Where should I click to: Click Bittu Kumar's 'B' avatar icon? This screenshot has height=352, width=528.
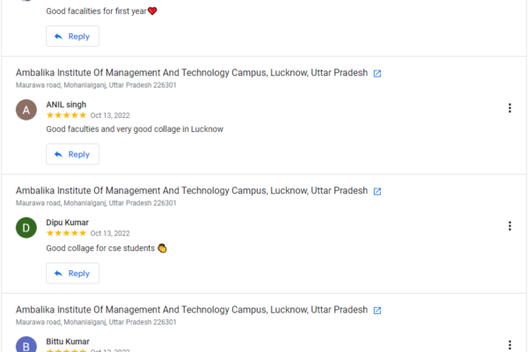[x=27, y=345]
